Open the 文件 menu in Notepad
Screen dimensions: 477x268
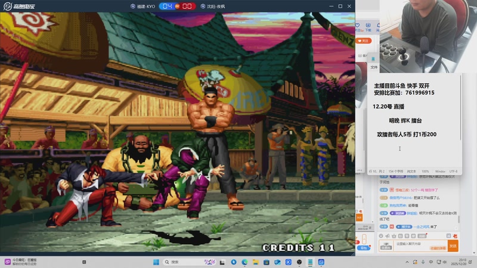tap(374, 67)
